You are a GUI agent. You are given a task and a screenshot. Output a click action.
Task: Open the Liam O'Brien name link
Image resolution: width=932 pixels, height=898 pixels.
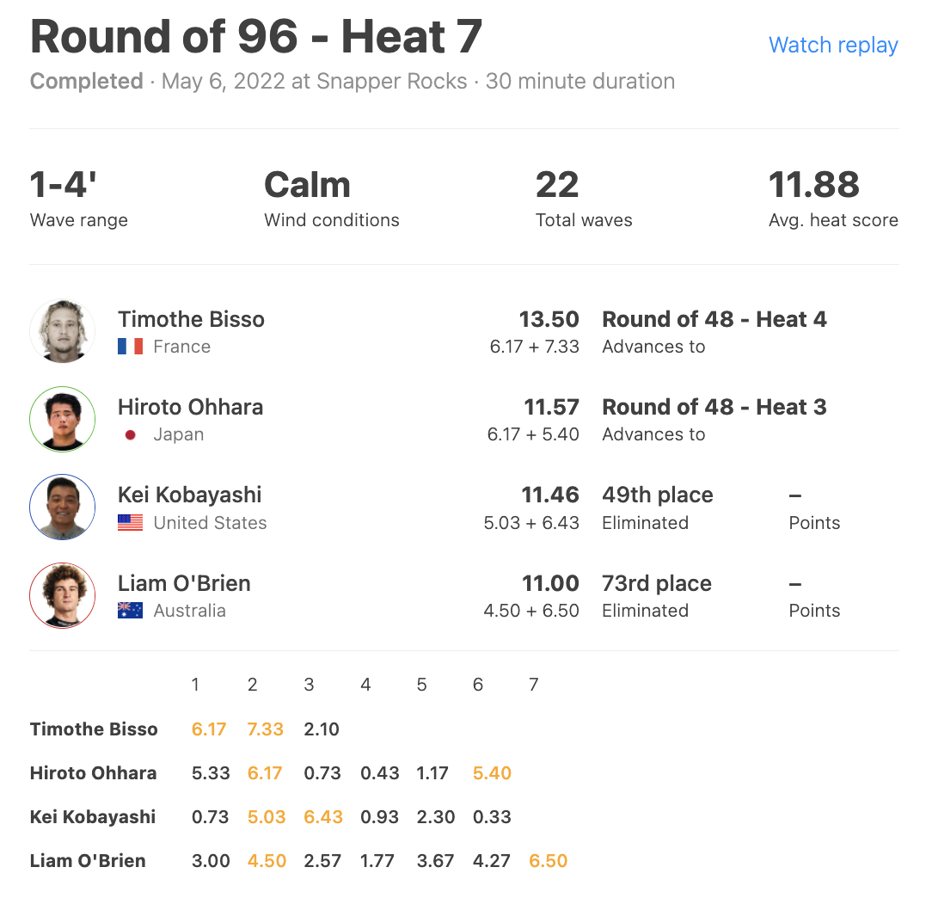pos(184,583)
